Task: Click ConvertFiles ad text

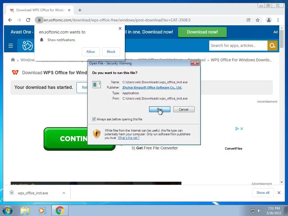Action: [233, 148]
